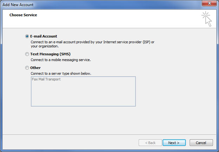This screenshot has width=219, height=152.
Task: Click the Text Messaging (SMS) label
Action: 50,54
